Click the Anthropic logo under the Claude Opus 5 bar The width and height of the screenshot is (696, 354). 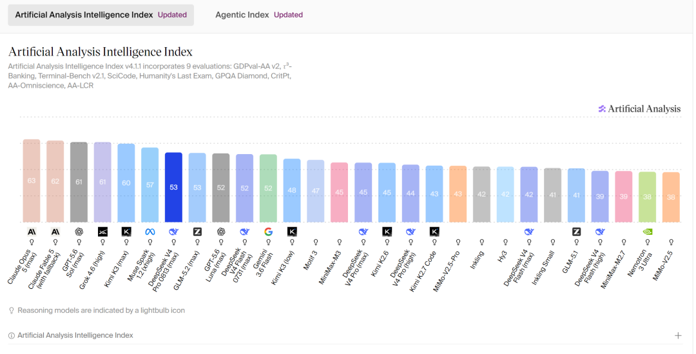click(32, 232)
